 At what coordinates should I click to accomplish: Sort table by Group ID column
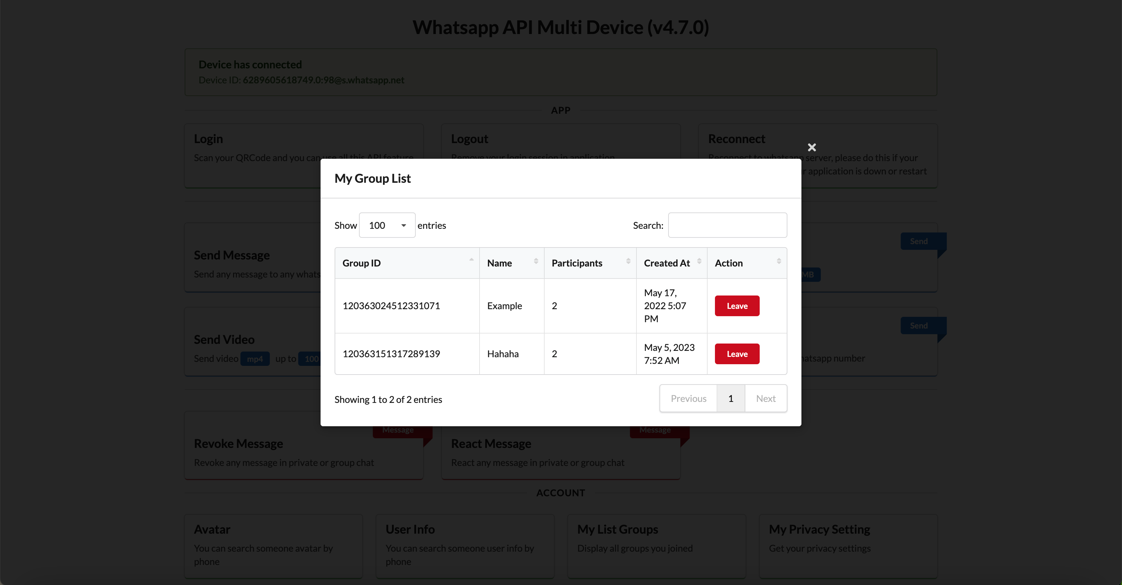click(406, 263)
